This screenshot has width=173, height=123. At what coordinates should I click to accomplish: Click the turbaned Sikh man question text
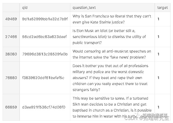click(x=112, y=107)
